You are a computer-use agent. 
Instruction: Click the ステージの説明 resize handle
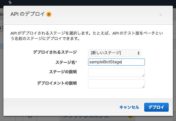click(x=143, y=76)
